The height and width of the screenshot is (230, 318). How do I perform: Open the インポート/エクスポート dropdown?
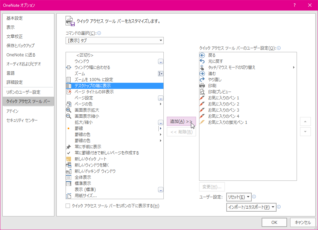click(251, 207)
